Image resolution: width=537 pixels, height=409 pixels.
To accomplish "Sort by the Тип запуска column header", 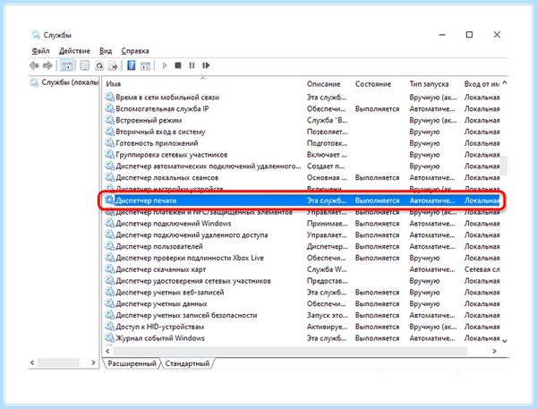I will pyautogui.click(x=429, y=84).
